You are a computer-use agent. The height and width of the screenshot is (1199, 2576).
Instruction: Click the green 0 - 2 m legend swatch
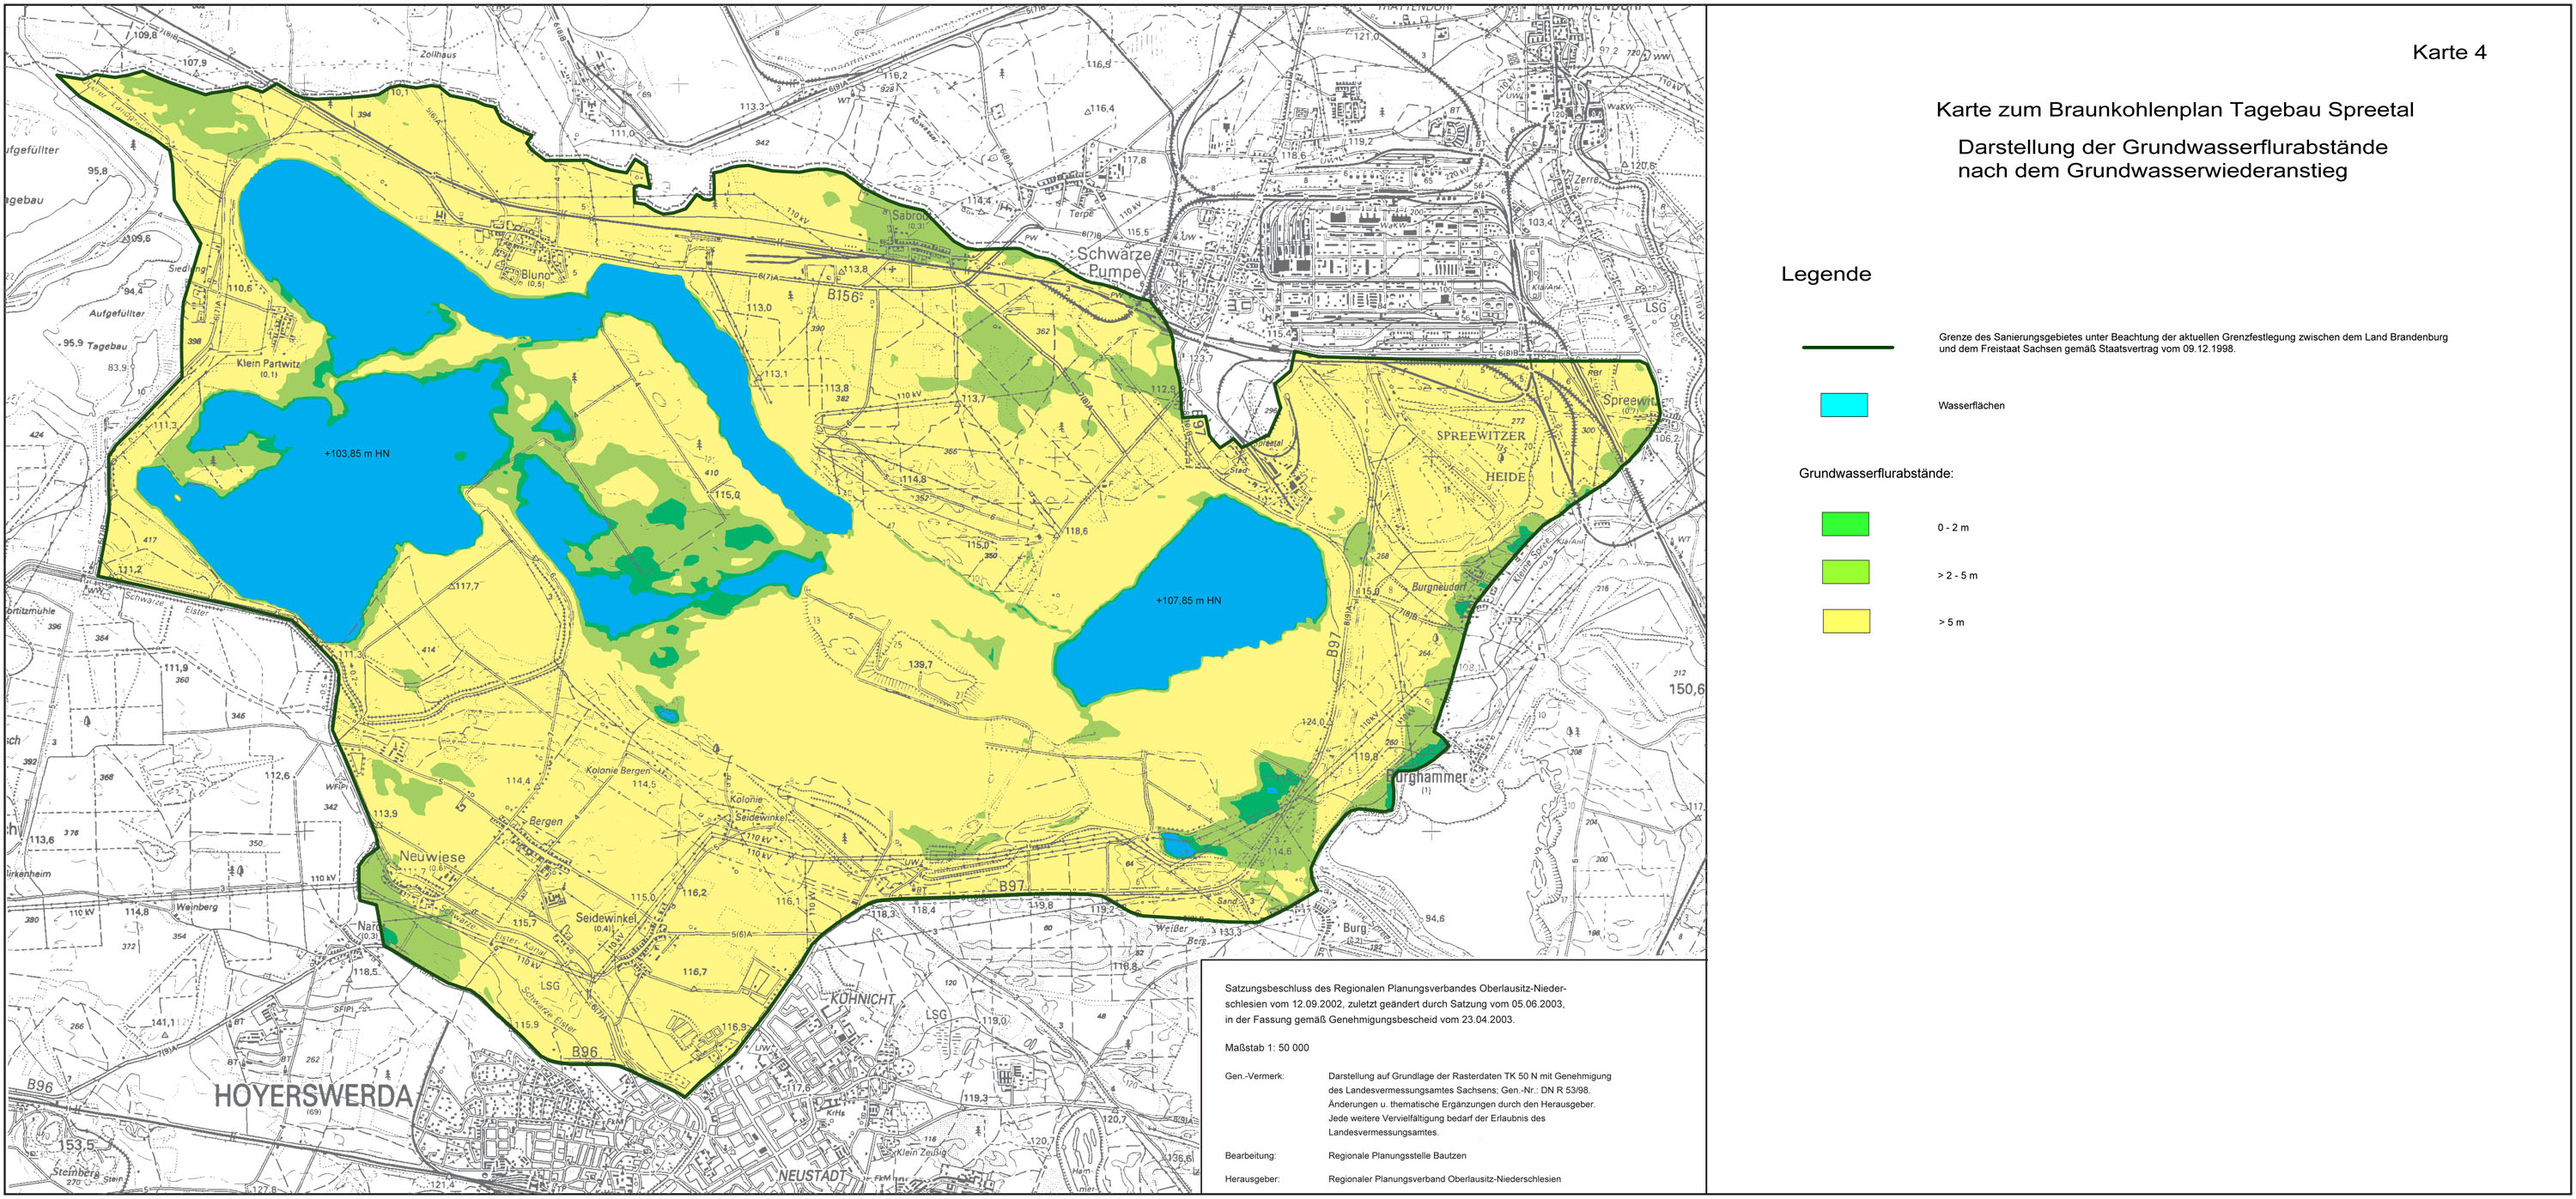1845,524
